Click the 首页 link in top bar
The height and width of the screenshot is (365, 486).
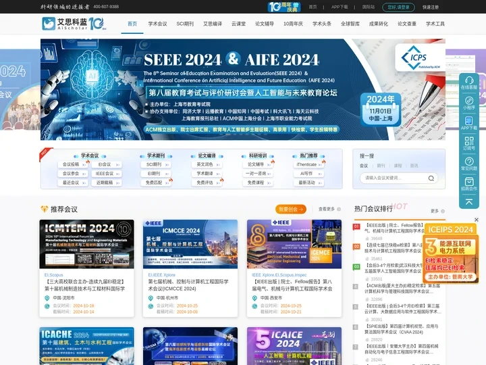click(313, 7)
